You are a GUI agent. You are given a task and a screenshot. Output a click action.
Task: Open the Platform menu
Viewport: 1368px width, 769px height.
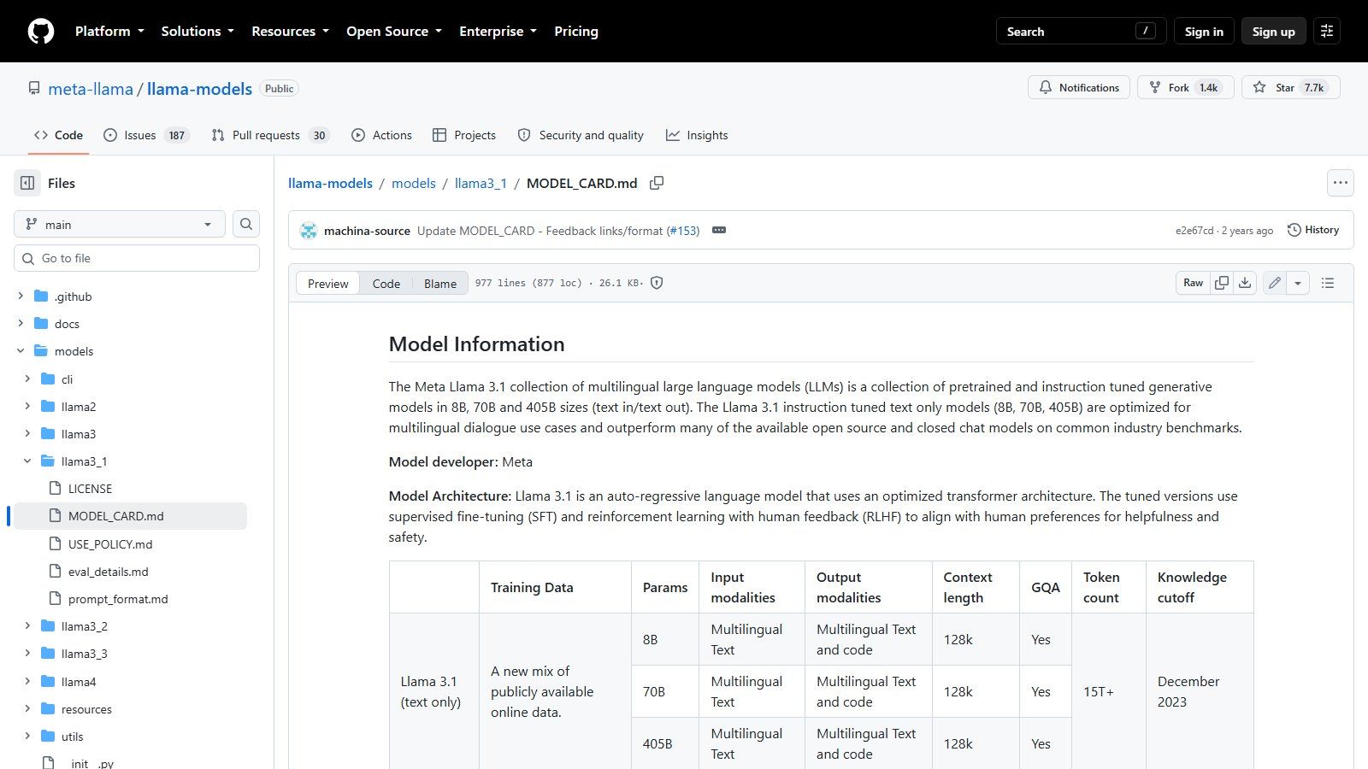point(109,32)
